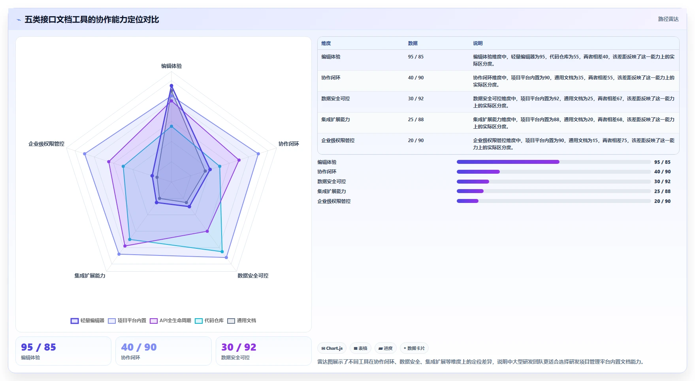Click the 编辑体验 progress bar
This screenshot has width=695, height=381.
(554, 162)
